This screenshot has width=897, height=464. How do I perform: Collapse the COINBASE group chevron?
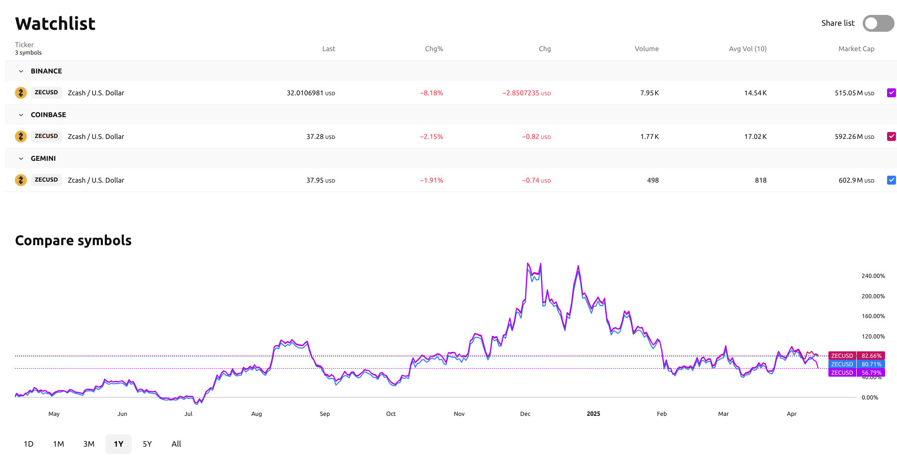(21, 115)
